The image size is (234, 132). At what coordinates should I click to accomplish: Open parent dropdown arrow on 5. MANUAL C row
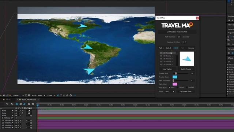(x=13, y=118)
